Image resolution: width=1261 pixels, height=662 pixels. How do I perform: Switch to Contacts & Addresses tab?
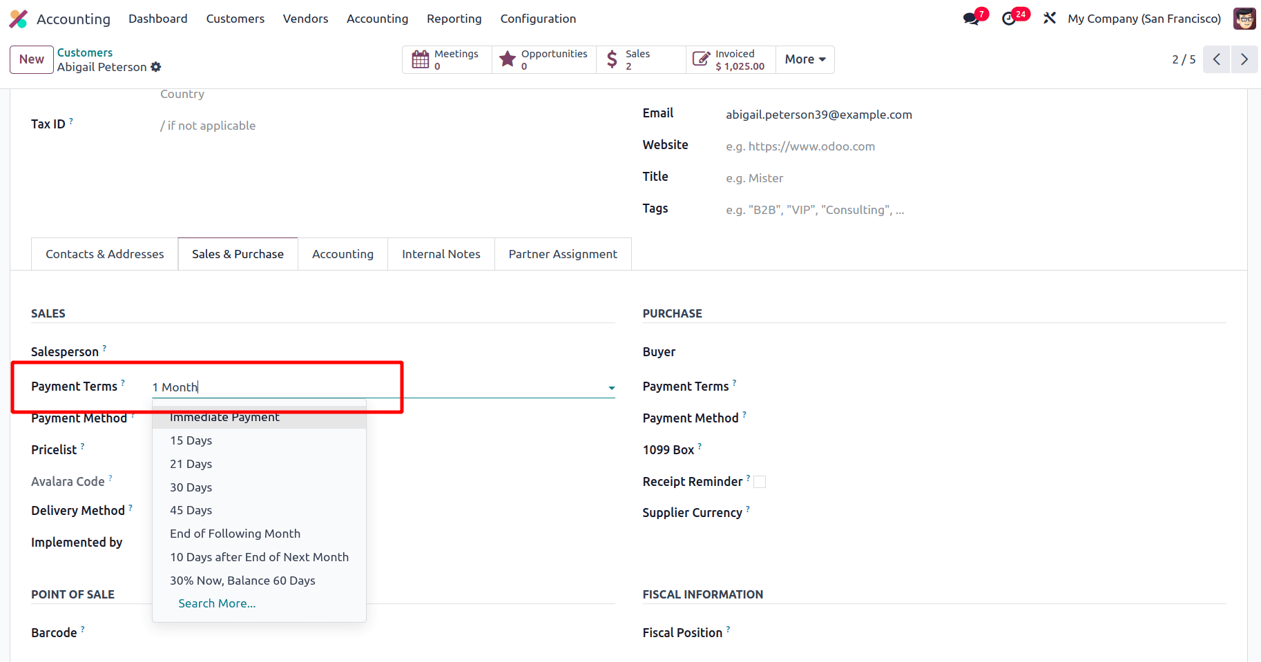tap(105, 254)
